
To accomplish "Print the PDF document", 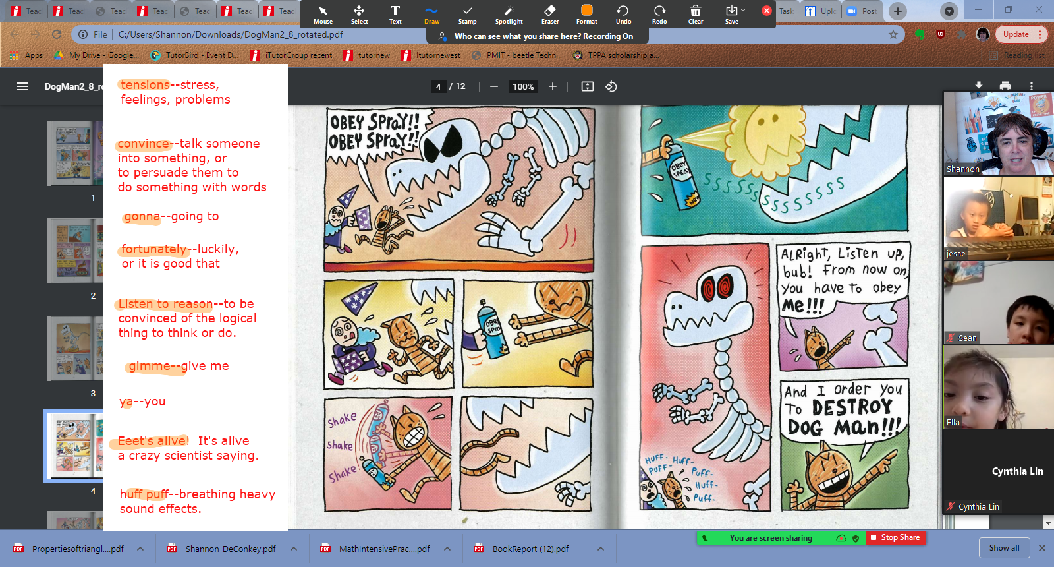I will [1005, 86].
